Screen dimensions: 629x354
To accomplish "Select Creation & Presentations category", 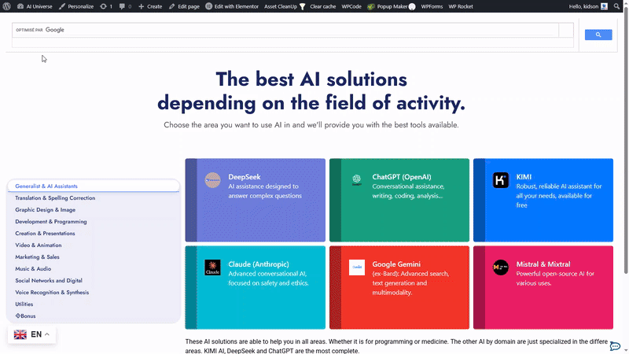I will click(x=45, y=233).
